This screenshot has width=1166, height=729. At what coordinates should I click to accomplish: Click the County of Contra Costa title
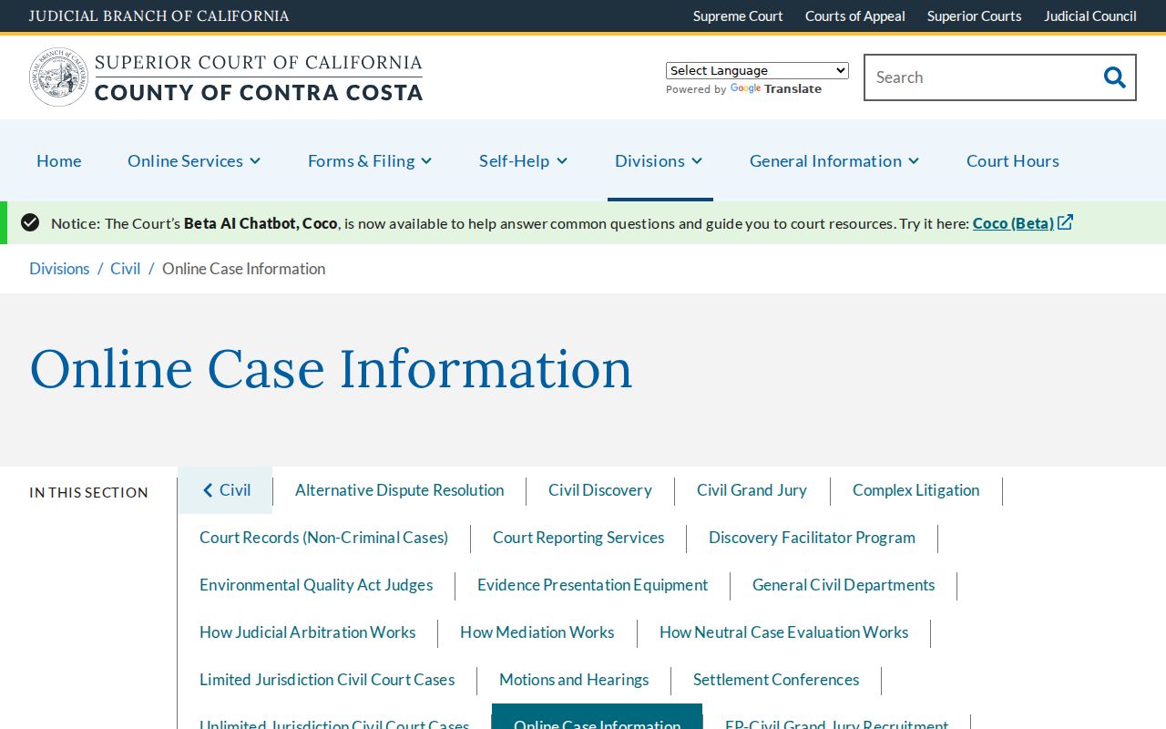[x=259, y=92]
